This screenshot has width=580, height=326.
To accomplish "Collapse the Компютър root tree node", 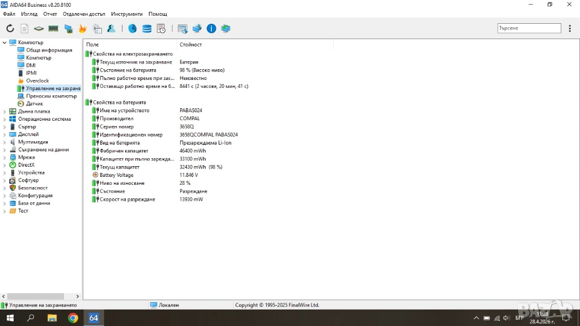I will [x=5, y=43].
